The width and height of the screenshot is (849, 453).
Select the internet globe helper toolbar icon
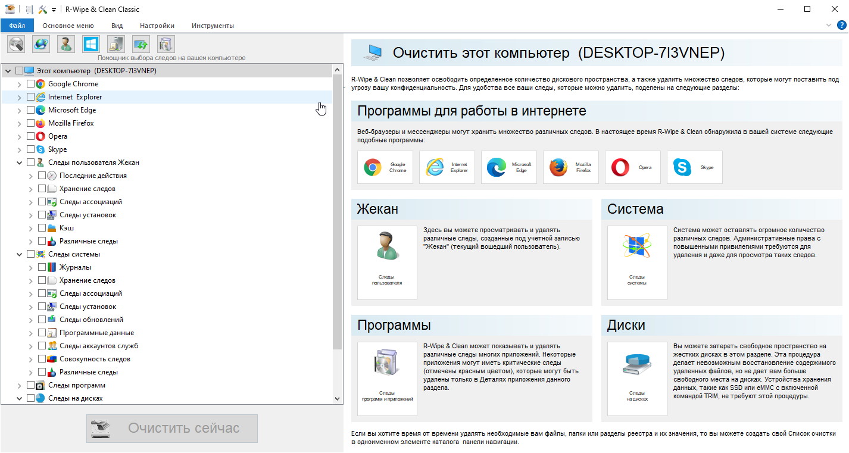click(x=41, y=44)
